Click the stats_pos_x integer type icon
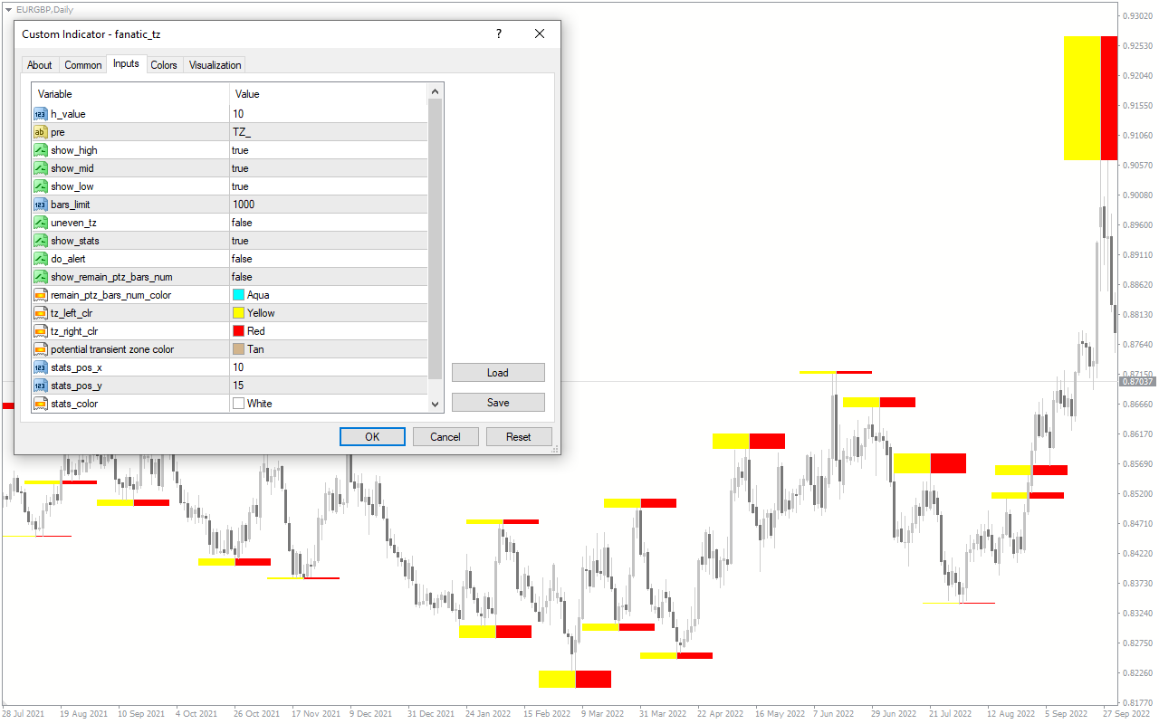This screenshot has width=1159, height=724. pyautogui.click(x=40, y=367)
